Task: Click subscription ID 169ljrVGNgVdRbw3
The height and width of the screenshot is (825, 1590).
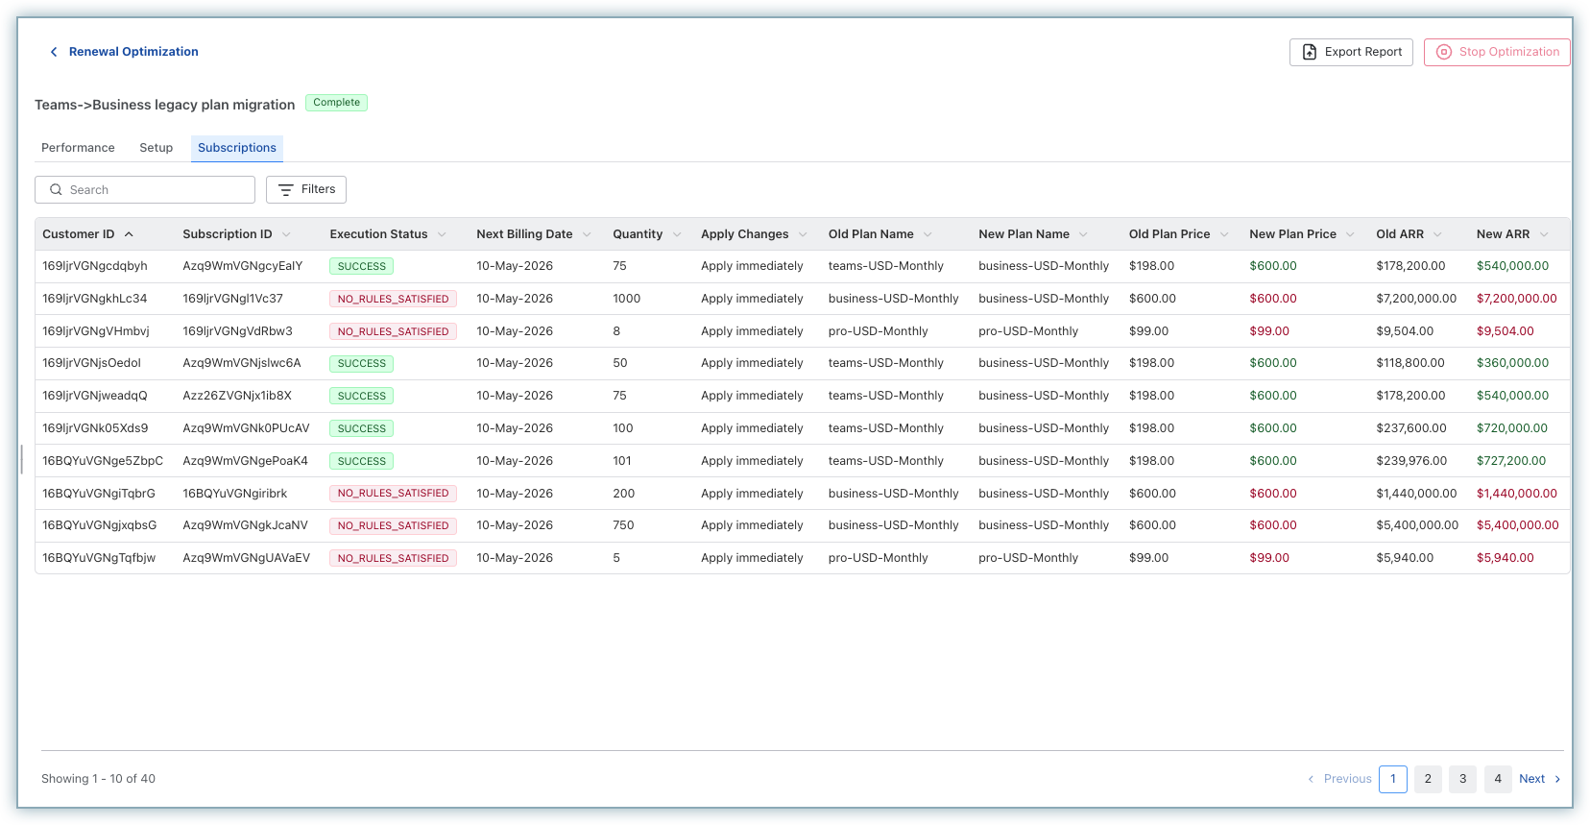Action: pos(237,331)
